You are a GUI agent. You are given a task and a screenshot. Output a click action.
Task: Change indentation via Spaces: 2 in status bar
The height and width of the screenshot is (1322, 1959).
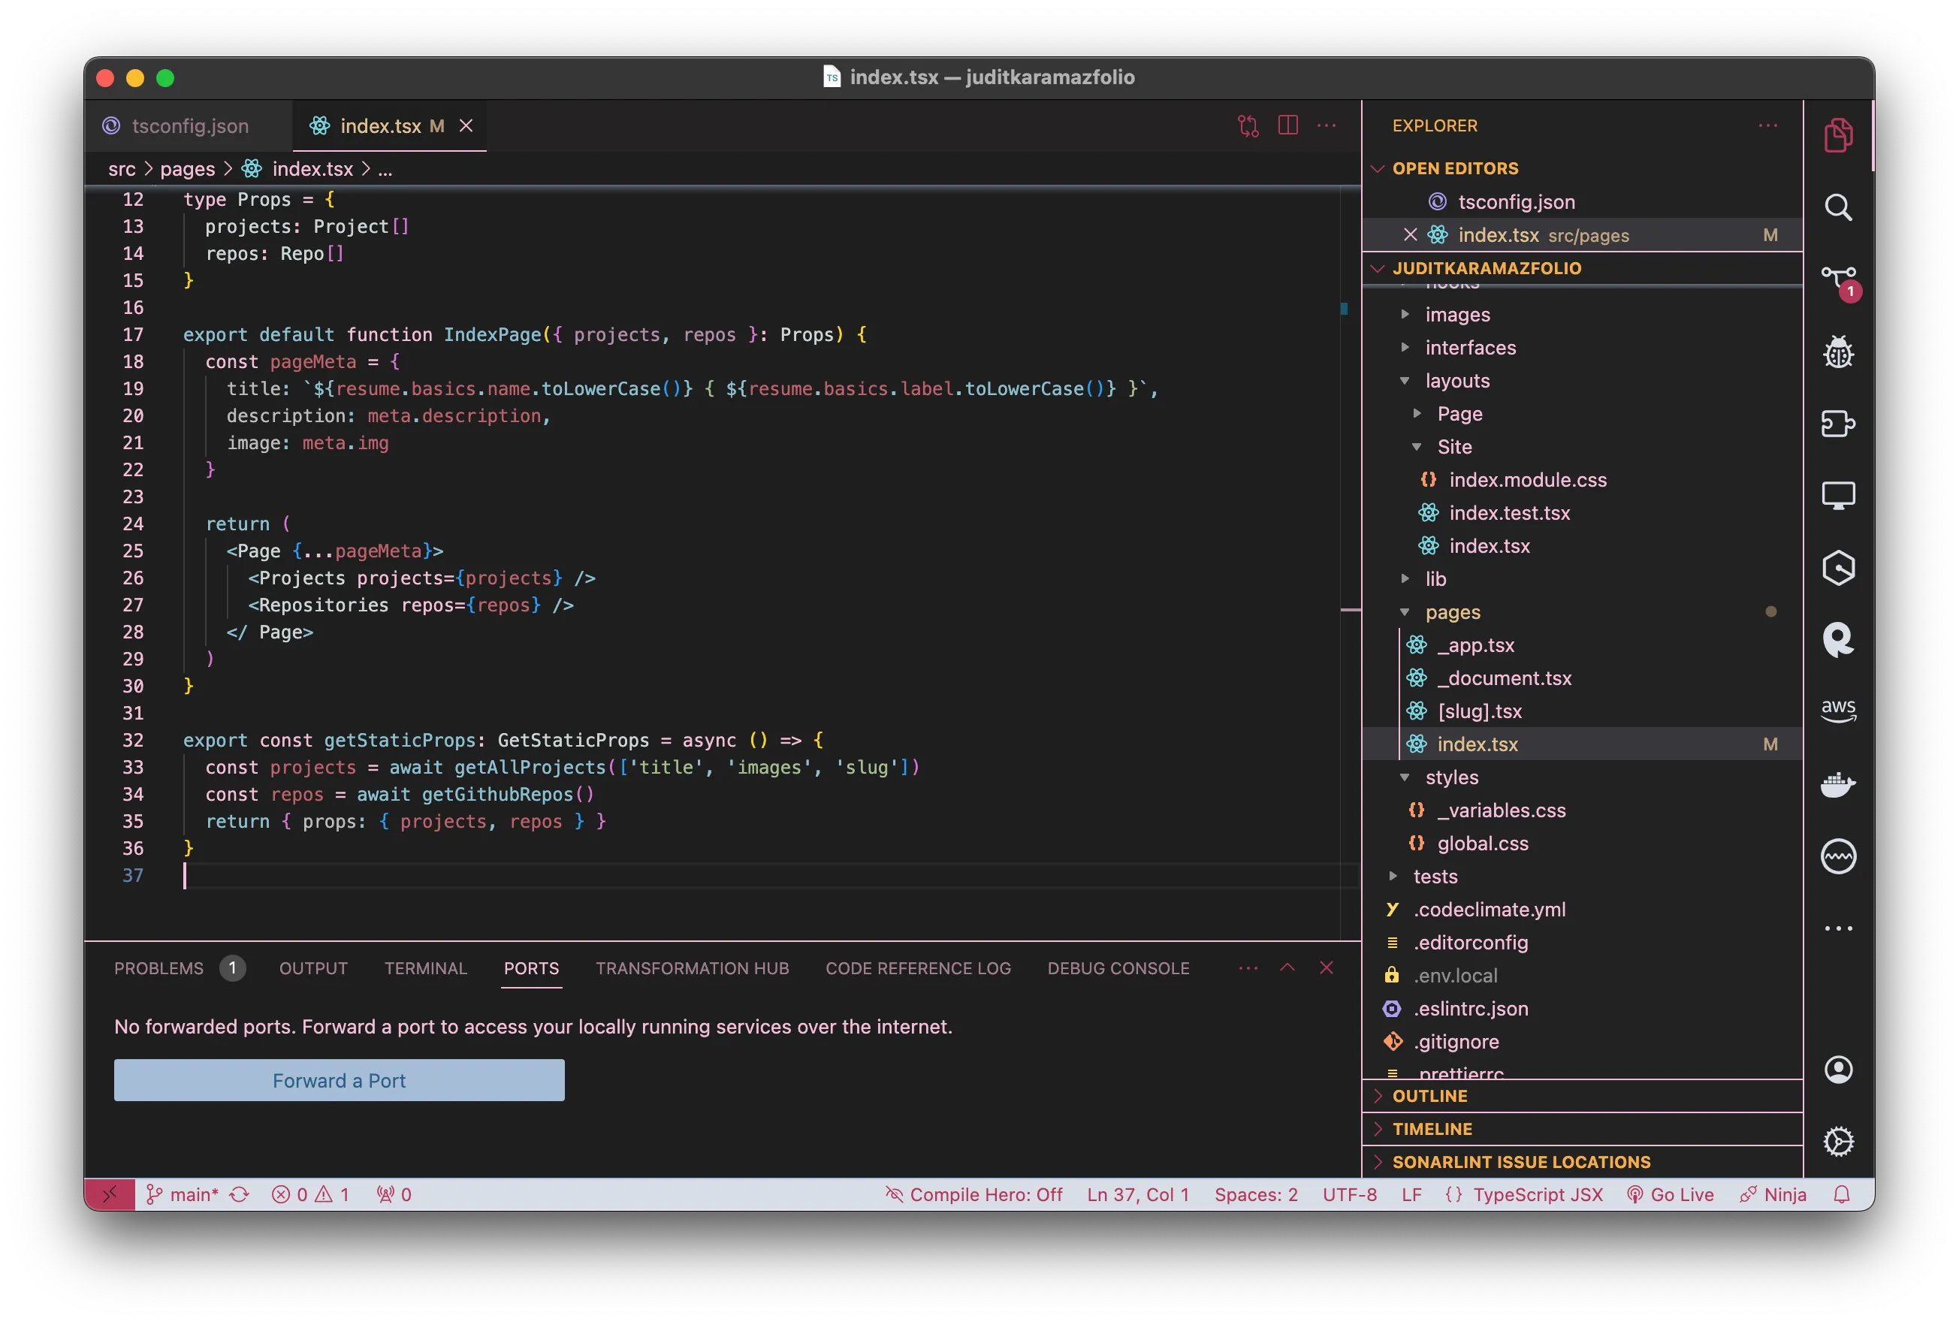[x=1254, y=1194]
